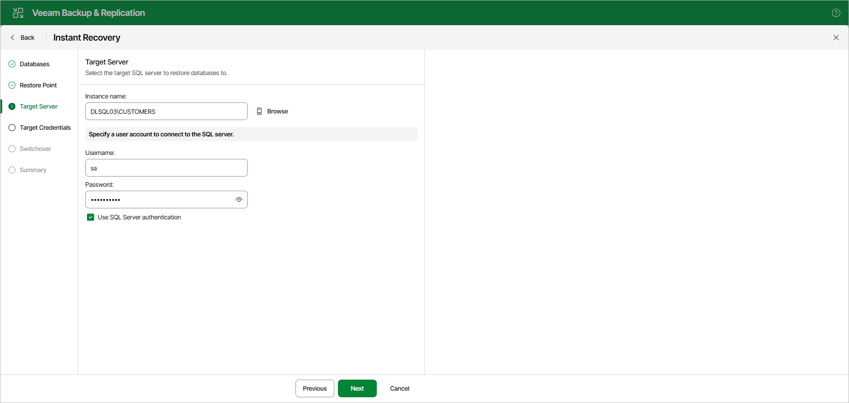
Task: Click the Browse button
Action: 273,111
